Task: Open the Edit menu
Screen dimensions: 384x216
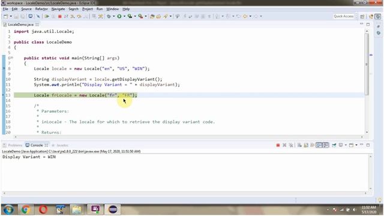Action: tap(14, 9)
